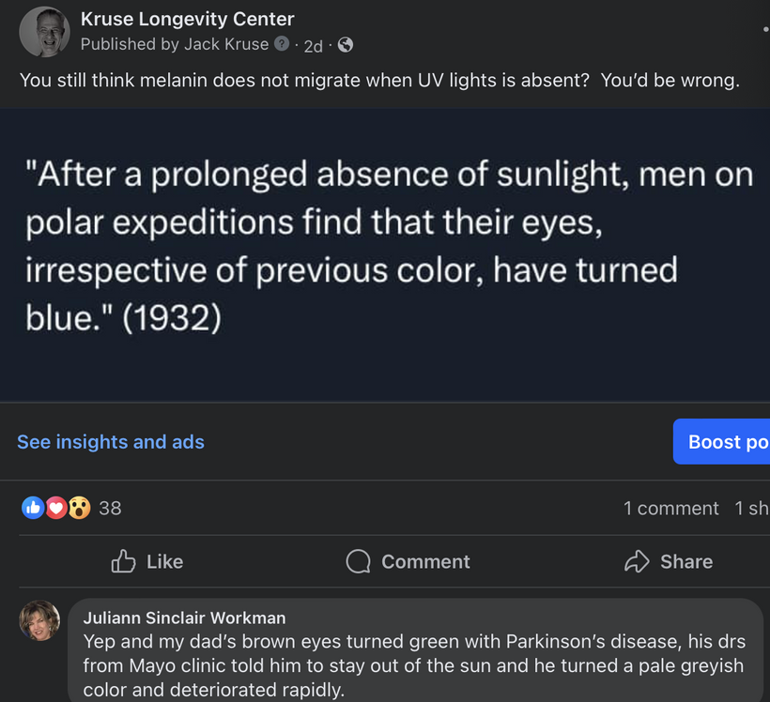
Task: Click the Comment speech bubble button
Action: (408, 561)
